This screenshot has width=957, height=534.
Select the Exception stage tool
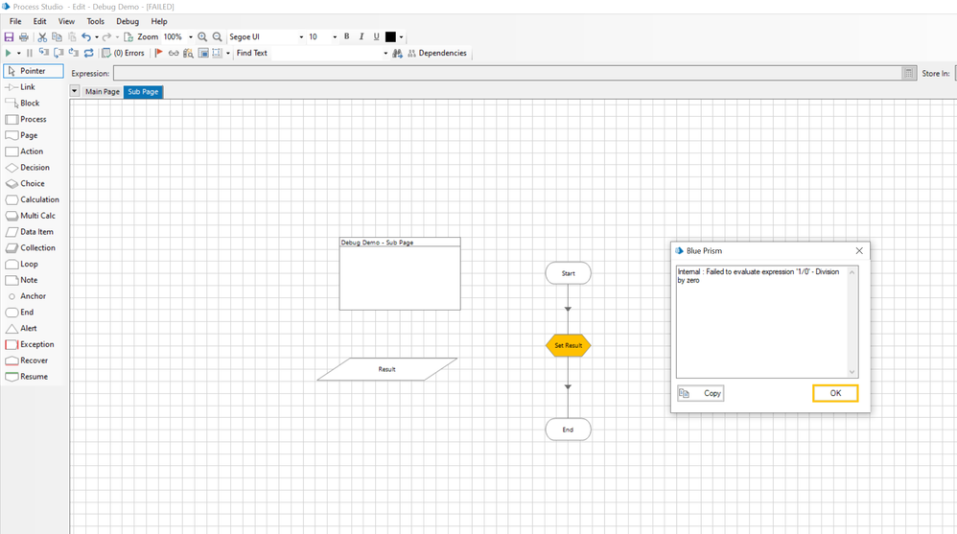point(34,344)
